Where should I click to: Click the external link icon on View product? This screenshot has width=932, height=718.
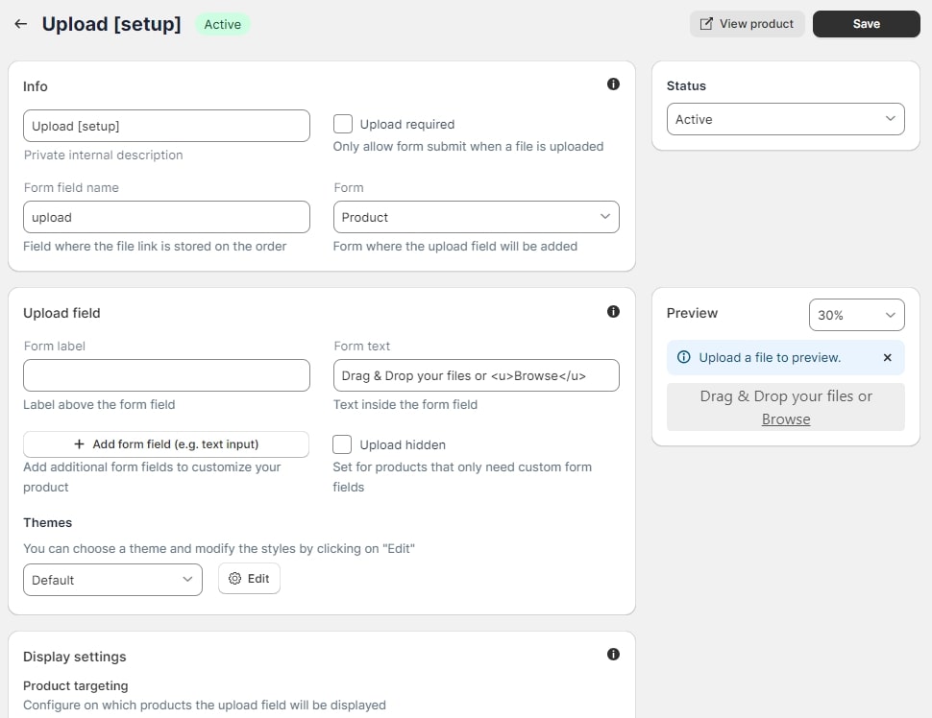click(x=707, y=24)
